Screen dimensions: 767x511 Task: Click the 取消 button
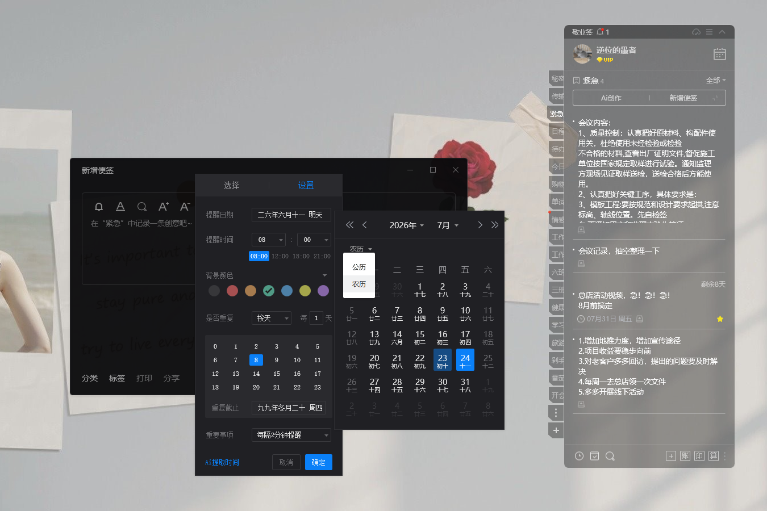point(286,462)
